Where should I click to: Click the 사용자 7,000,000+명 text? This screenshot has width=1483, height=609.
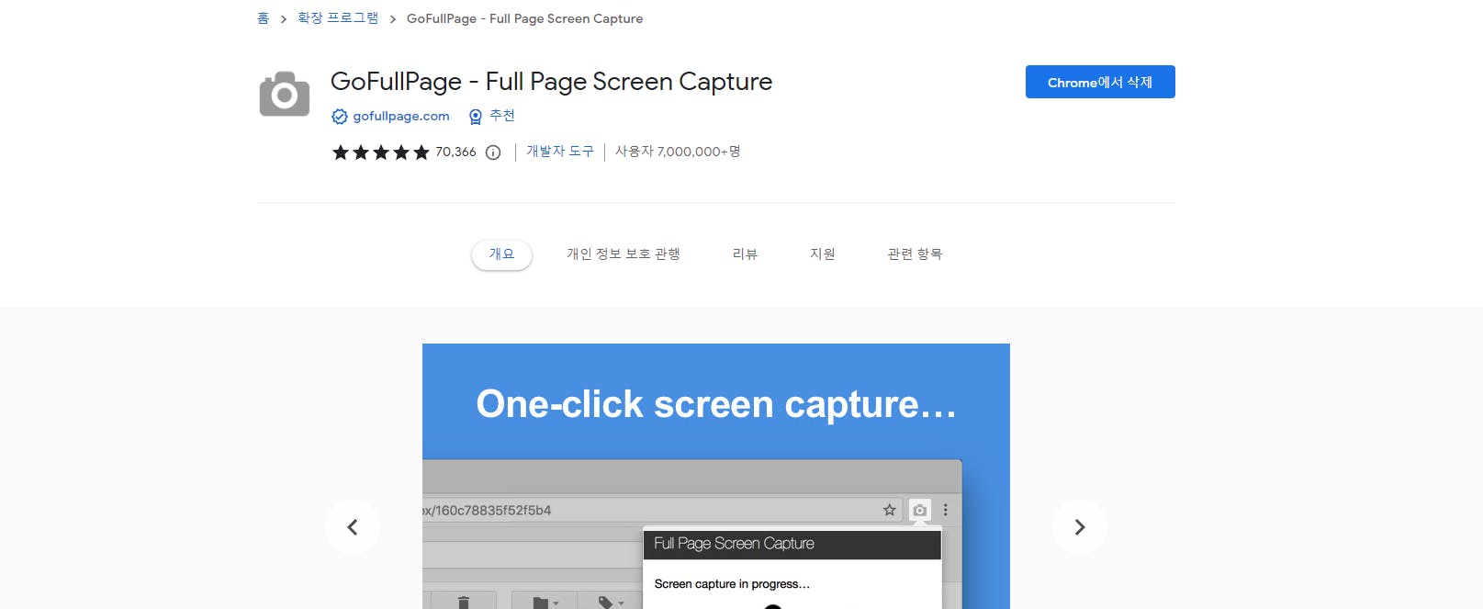[678, 152]
